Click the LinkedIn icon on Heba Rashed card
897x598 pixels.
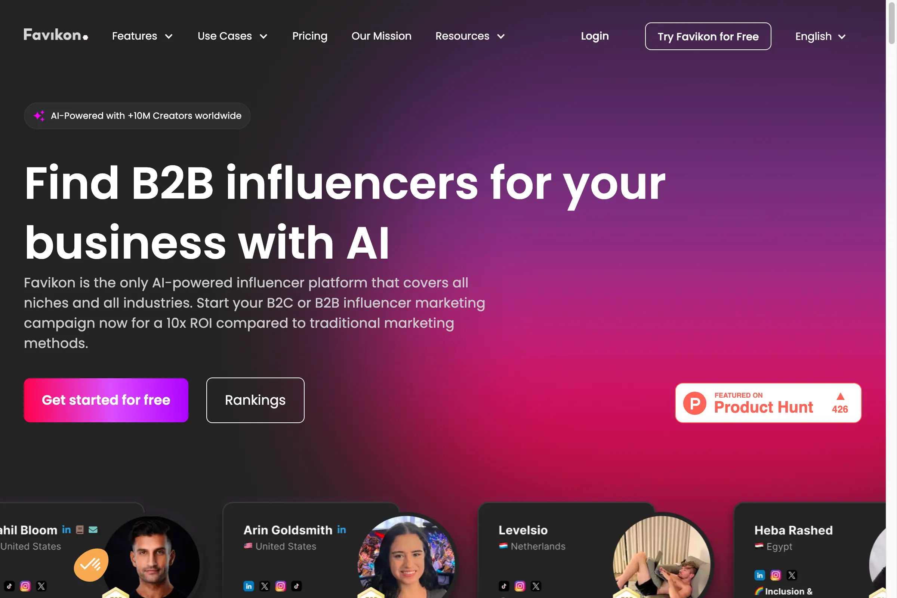pyautogui.click(x=759, y=575)
